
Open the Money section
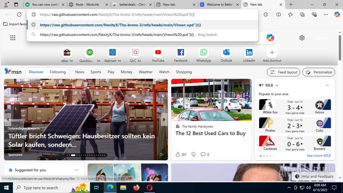(126, 72)
